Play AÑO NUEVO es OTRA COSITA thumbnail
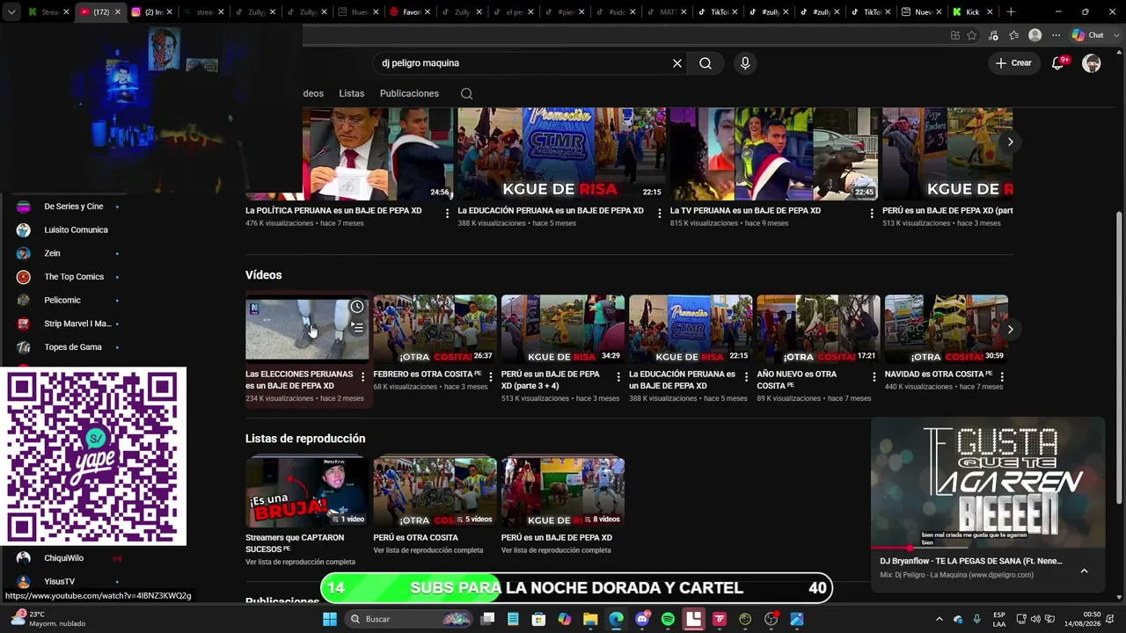 818,329
